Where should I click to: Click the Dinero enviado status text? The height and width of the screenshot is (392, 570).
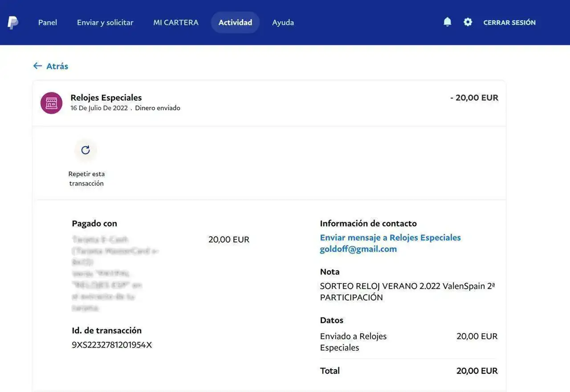pyautogui.click(x=158, y=108)
